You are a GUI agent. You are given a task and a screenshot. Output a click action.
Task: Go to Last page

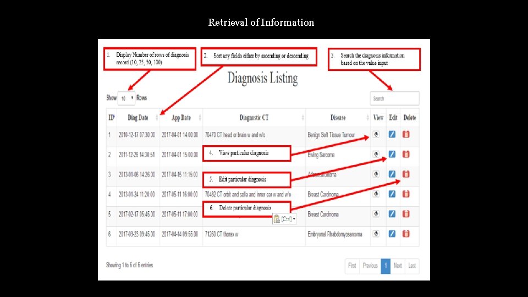(x=412, y=266)
